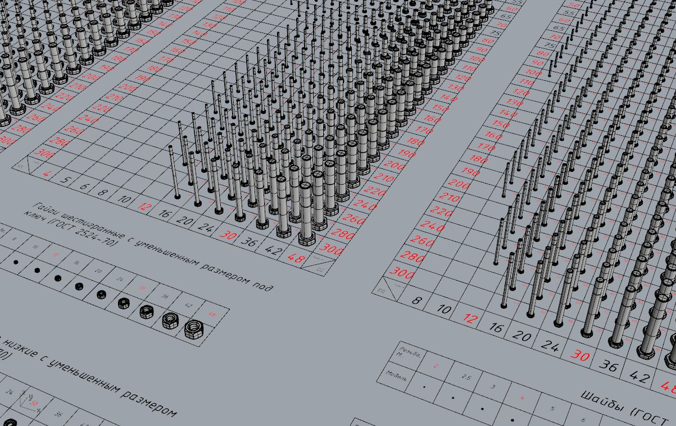Click red '12' bottom label of middle bolt table

pos(144,207)
